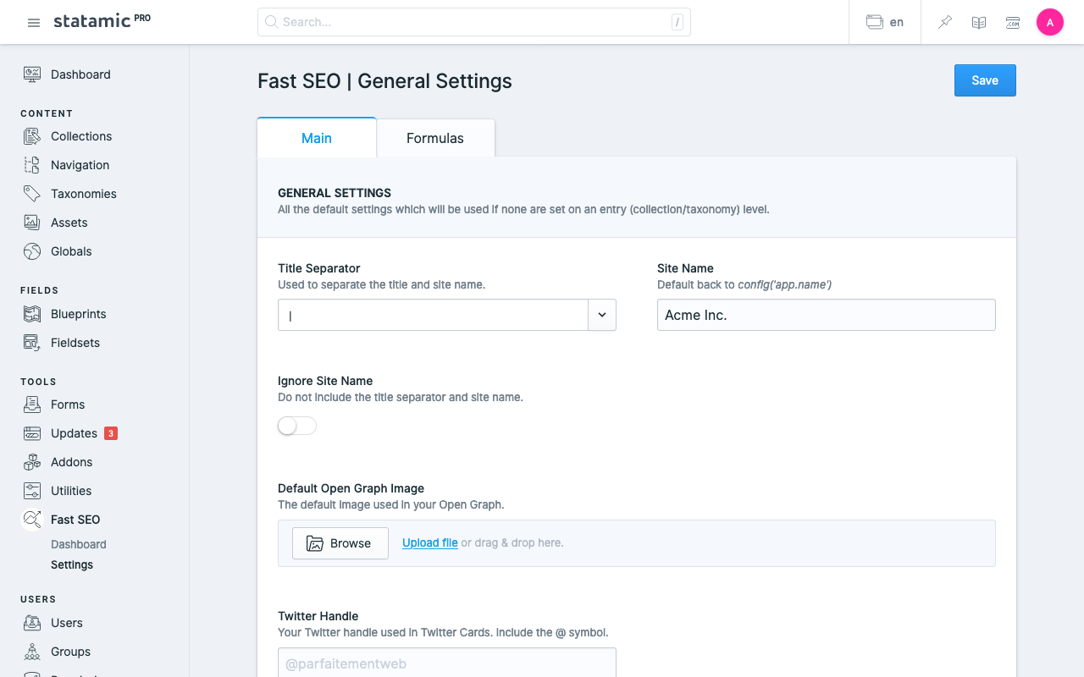This screenshot has width=1084, height=677.
Task: Open Collections from the sidebar
Action: pyautogui.click(x=80, y=136)
